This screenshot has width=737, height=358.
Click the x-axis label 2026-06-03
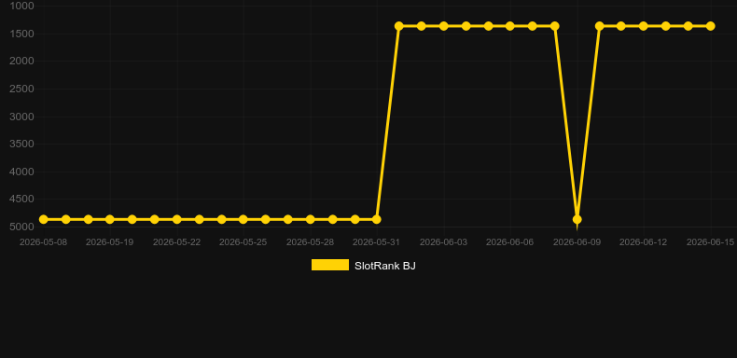click(444, 242)
